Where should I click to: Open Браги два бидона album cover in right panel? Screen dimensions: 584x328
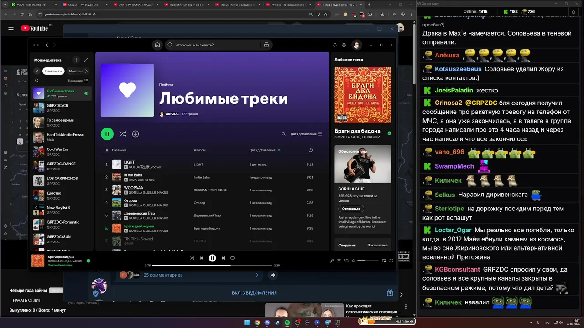coord(363,95)
